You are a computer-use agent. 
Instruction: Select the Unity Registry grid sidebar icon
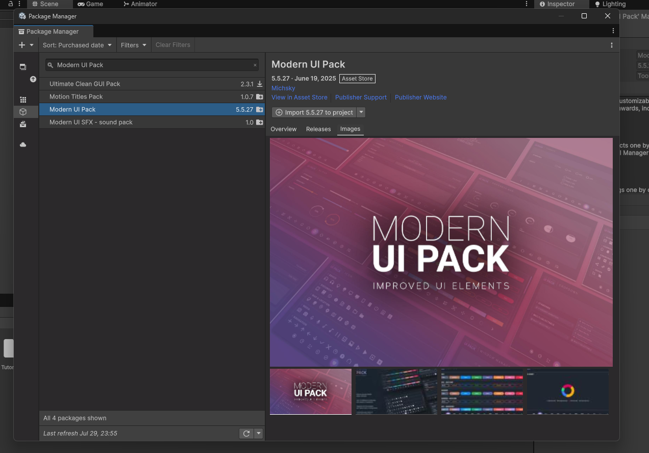tap(23, 100)
